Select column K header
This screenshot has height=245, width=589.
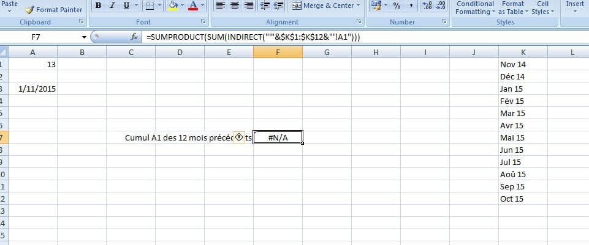(523, 53)
